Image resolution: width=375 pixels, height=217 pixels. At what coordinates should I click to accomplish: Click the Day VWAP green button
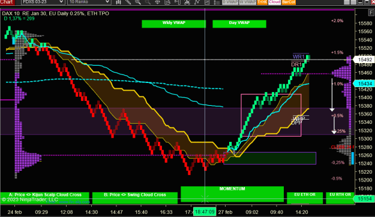coord(239,23)
